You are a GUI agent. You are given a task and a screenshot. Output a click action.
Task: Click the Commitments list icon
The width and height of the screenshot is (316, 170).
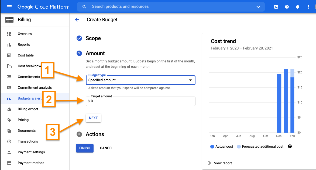(x=9, y=77)
